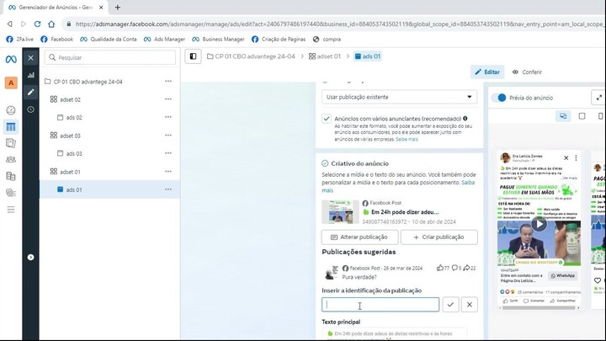The image size is (606, 341).
Task: Open the events manager coins icon
Action: click(x=11, y=193)
